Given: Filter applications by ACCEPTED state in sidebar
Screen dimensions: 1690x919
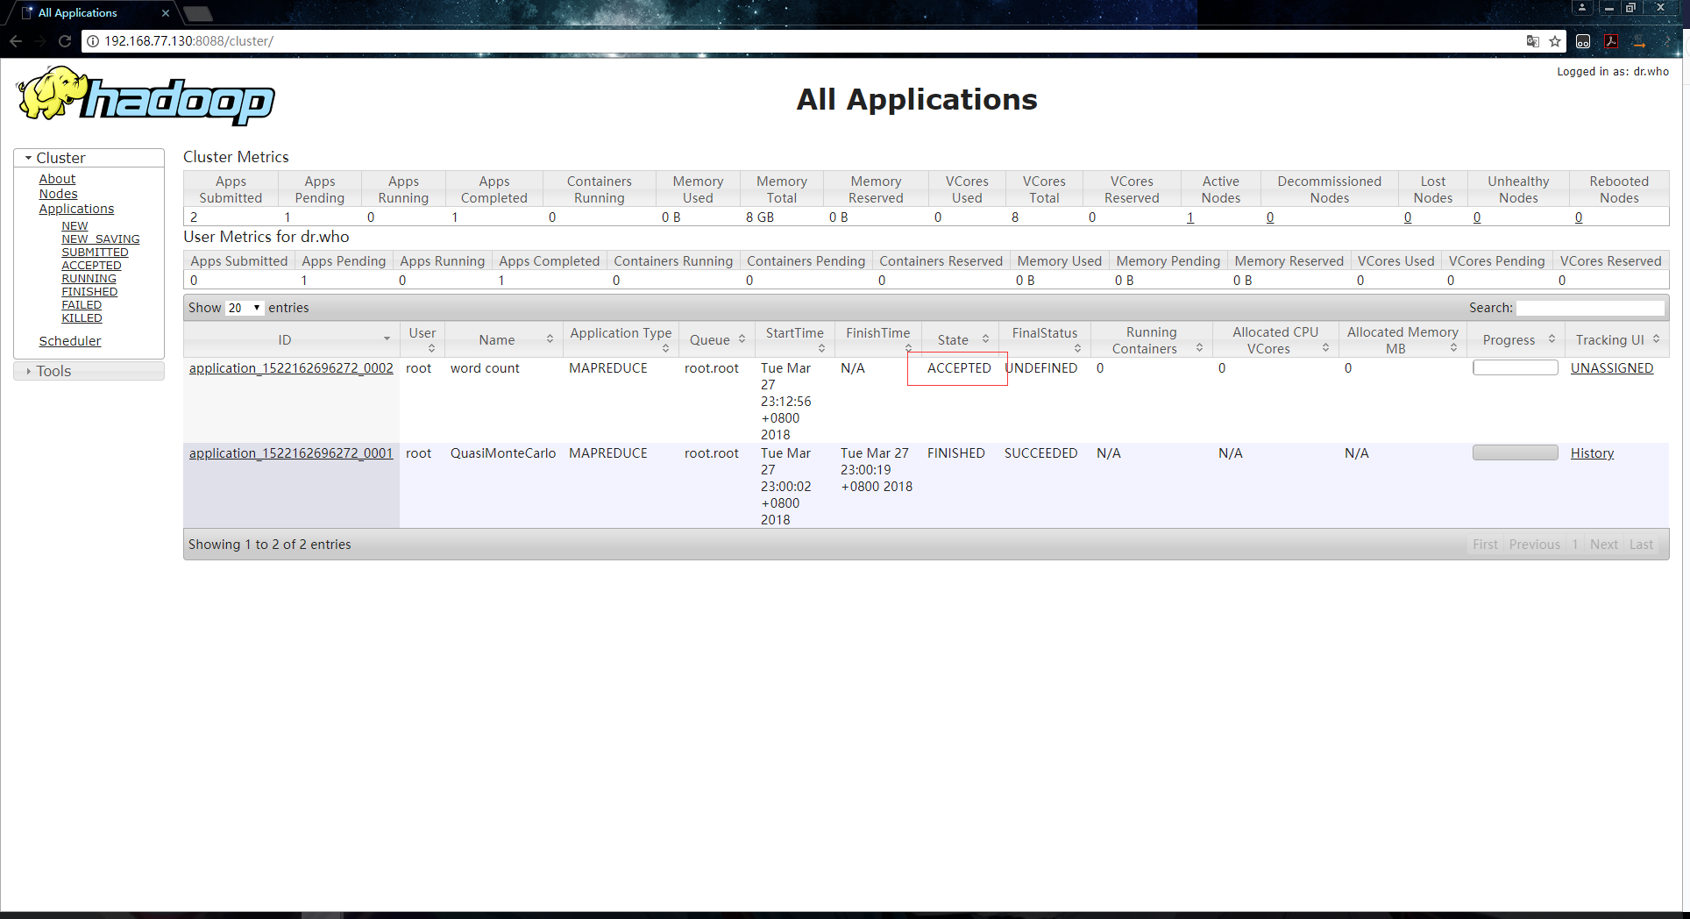Looking at the screenshot, I should pos(91,266).
